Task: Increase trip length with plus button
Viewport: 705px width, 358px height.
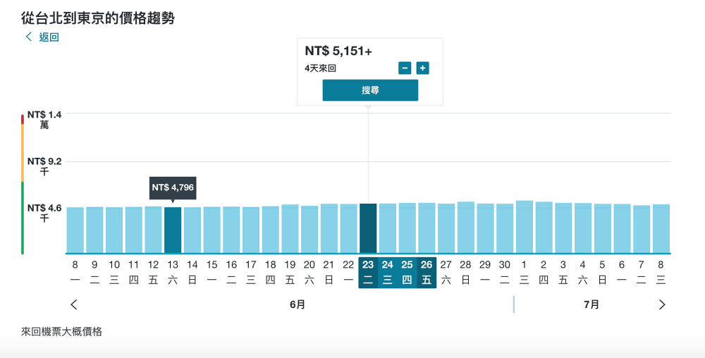Action: [x=422, y=68]
